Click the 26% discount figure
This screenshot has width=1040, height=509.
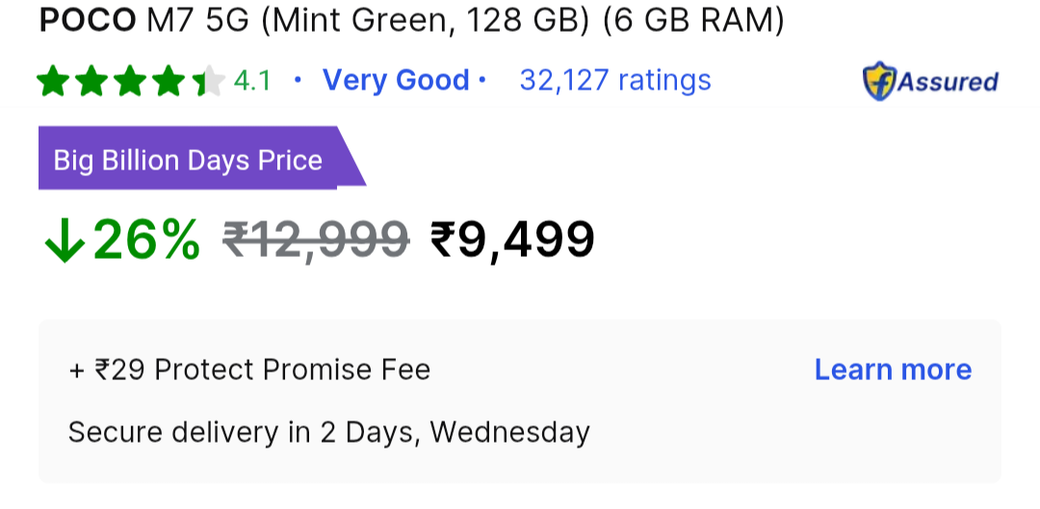coord(146,240)
